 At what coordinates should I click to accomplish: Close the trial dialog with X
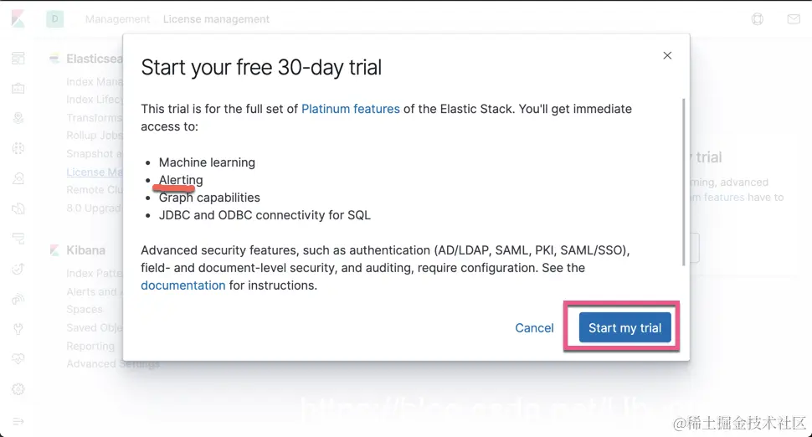pos(667,56)
